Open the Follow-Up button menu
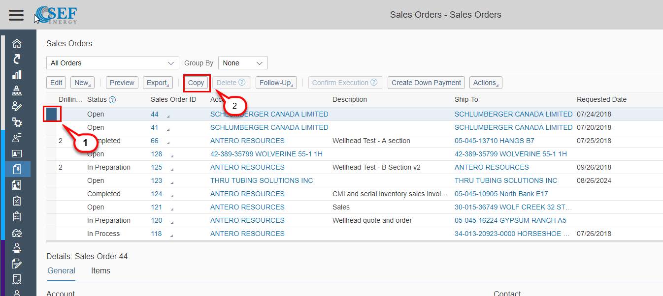This screenshot has width=663, height=296. [x=276, y=83]
